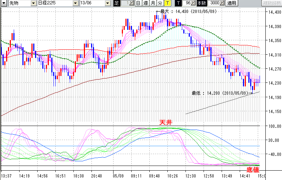This screenshot has height=180, width=282.
Task: Click inside the 3000 bar count field
Action: click(x=213, y=3)
